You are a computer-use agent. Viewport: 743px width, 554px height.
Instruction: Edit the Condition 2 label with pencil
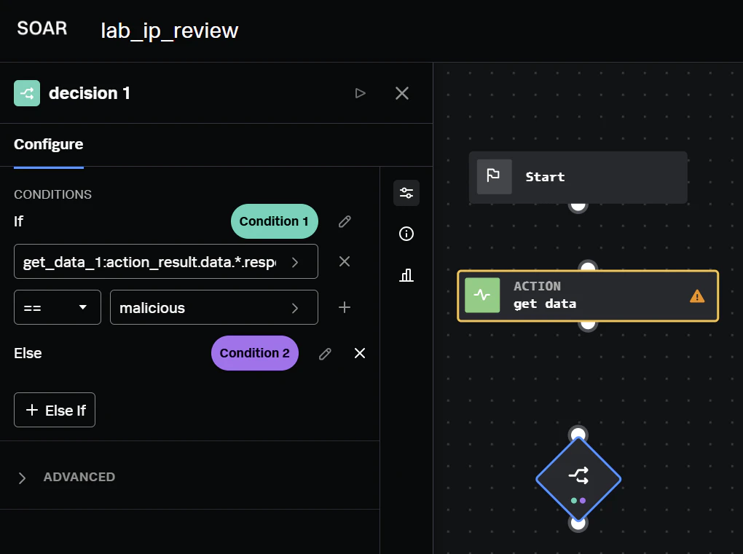click(325, 353)
